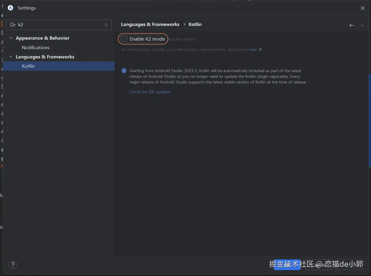This screenshot has height=276, width=371.
Task: Open search options via magnifier icon
Action: 13,25
